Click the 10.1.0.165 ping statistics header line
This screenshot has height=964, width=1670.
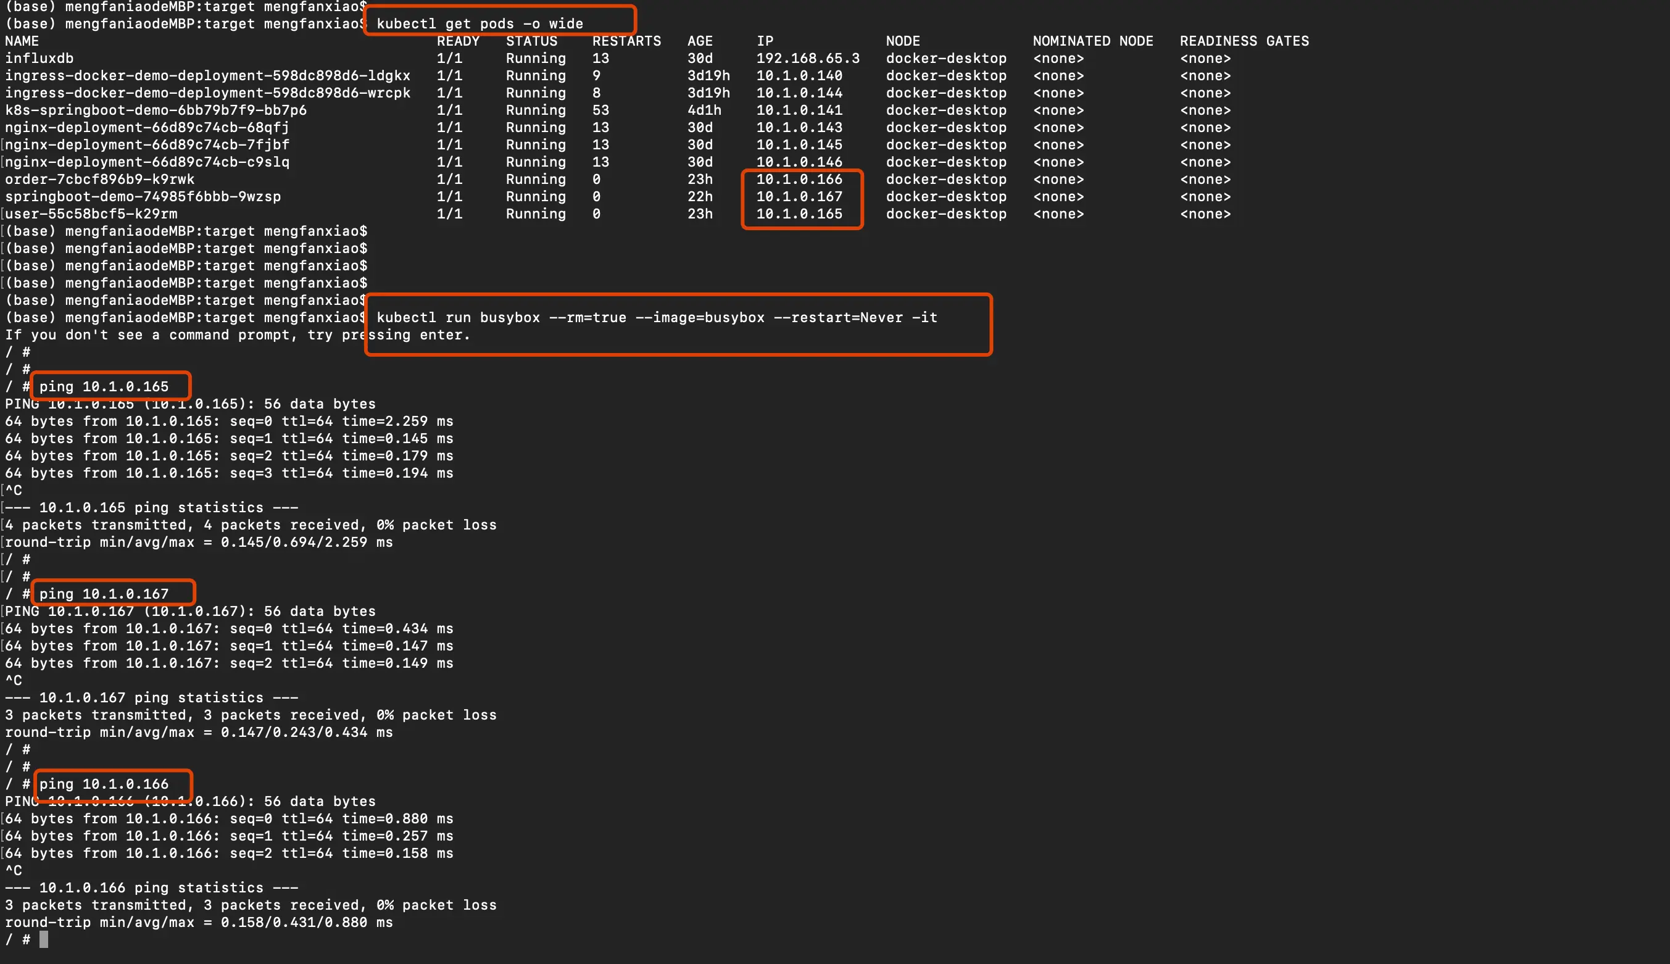152,508
